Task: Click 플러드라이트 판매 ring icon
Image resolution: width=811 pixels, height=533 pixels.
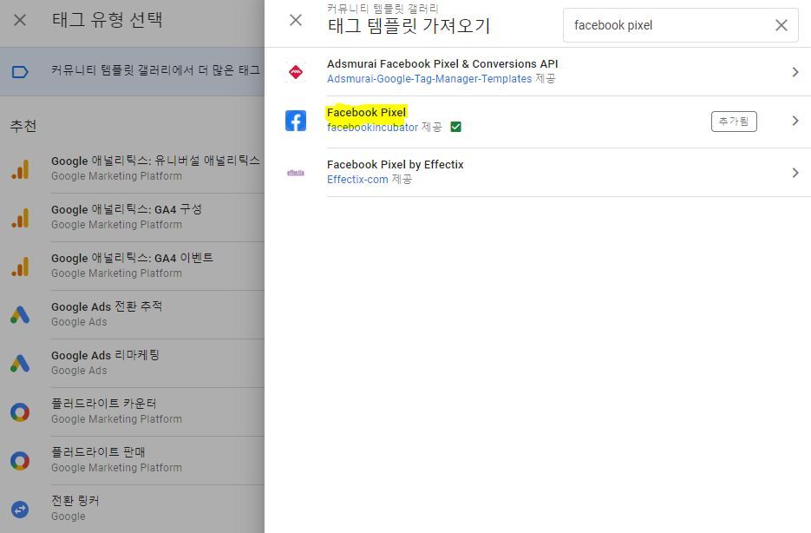Action: [x=20, y=461]
